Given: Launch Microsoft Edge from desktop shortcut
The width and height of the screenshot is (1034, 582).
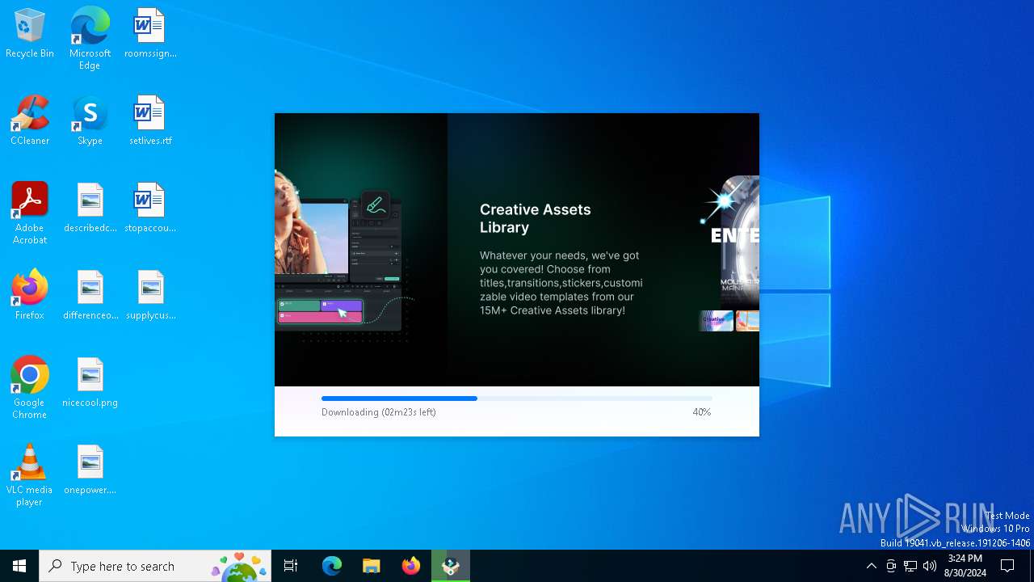Looking at the screenshot, I should point(90,39).
